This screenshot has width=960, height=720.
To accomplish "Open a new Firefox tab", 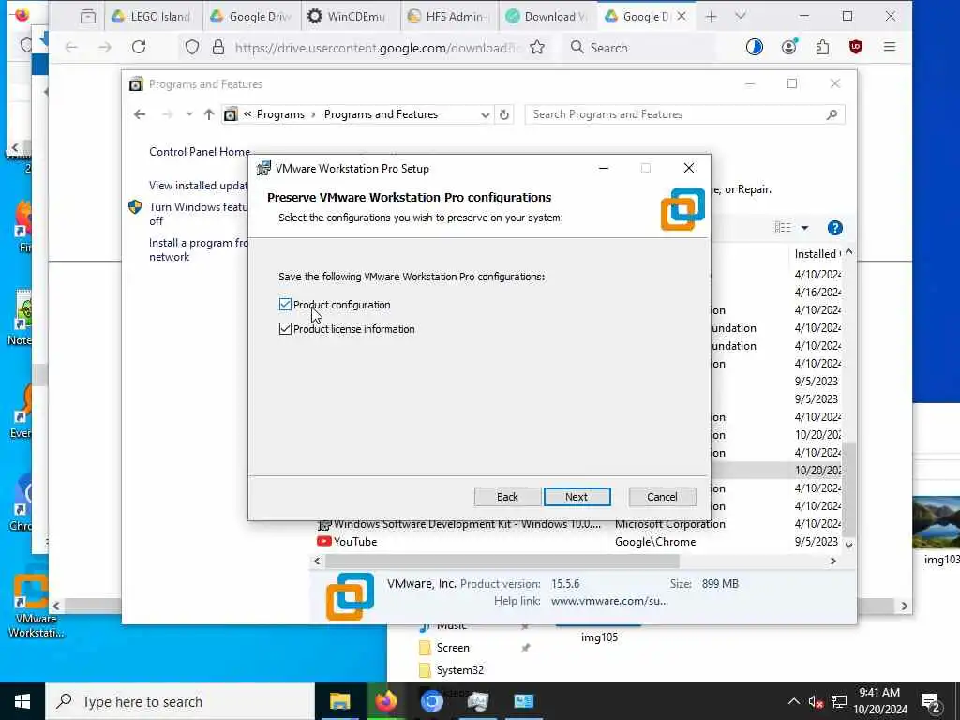I will [711, 17].
